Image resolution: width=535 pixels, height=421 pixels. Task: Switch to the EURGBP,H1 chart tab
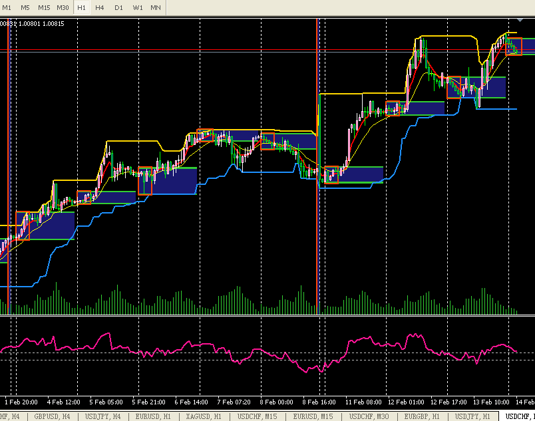coord(422,416)
